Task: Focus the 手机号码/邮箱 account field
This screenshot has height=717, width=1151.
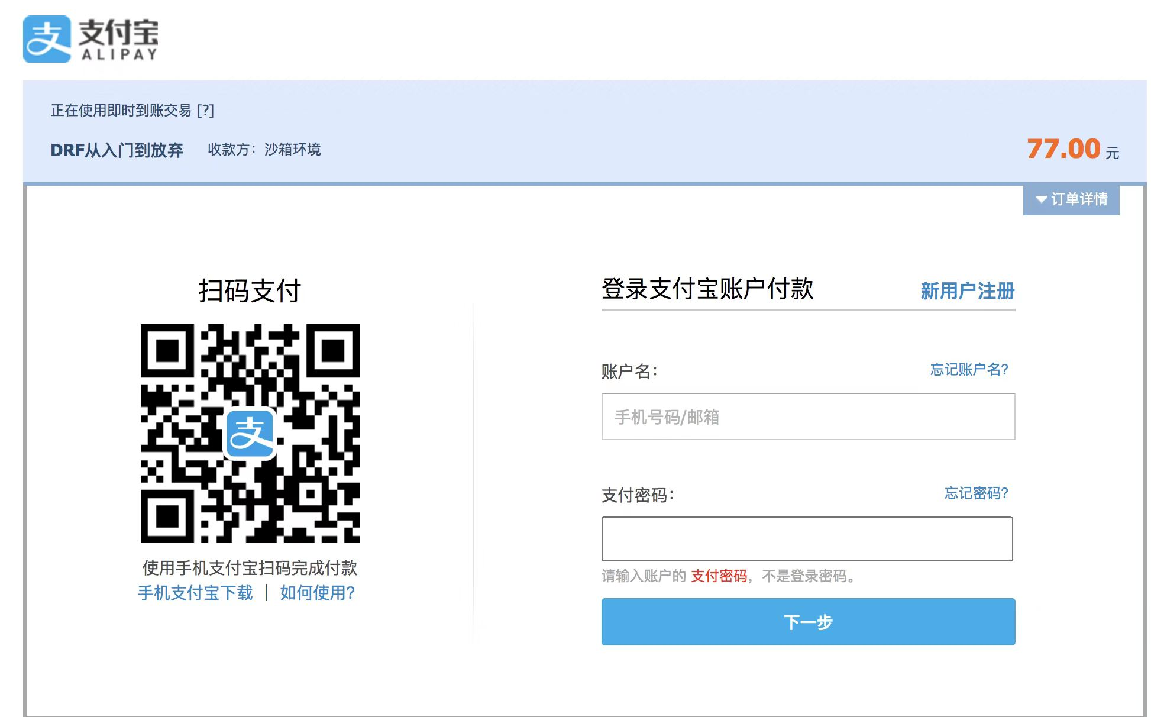Action: (x=808, y=417)
